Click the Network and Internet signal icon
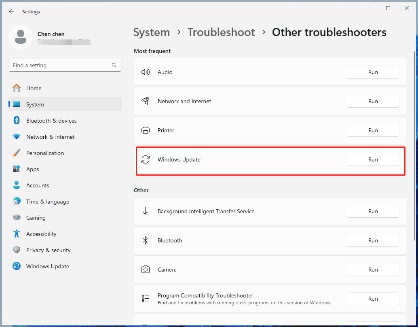 click(x=146, y=101)
